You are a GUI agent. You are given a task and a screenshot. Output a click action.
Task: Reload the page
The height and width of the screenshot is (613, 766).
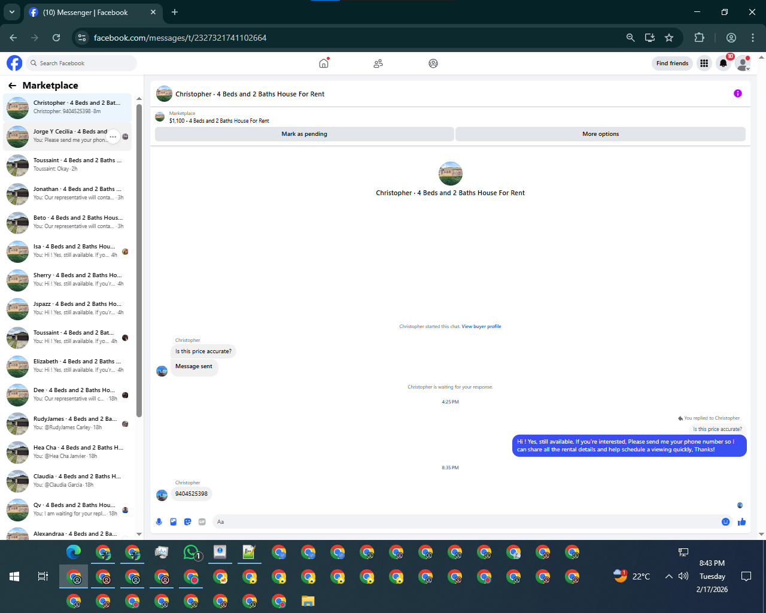click(56, 38)
